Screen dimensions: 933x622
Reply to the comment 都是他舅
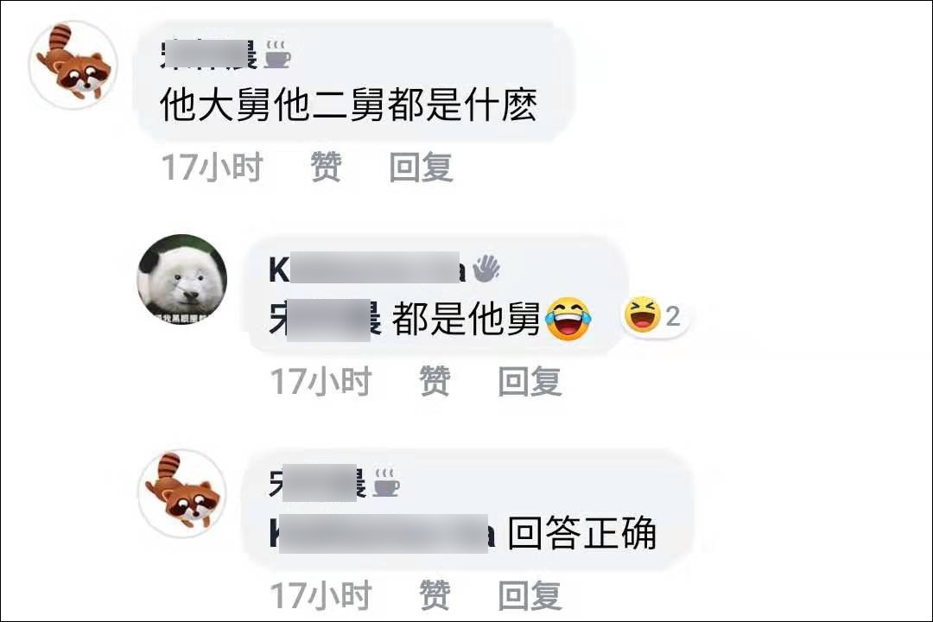[x=530, y=381]
